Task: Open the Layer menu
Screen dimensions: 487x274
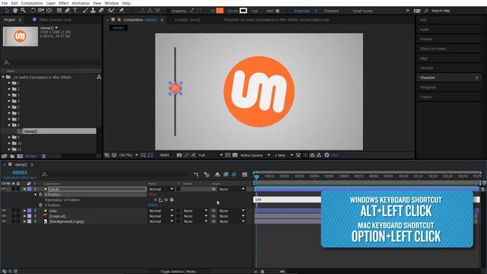Action: tap(51, 3)
